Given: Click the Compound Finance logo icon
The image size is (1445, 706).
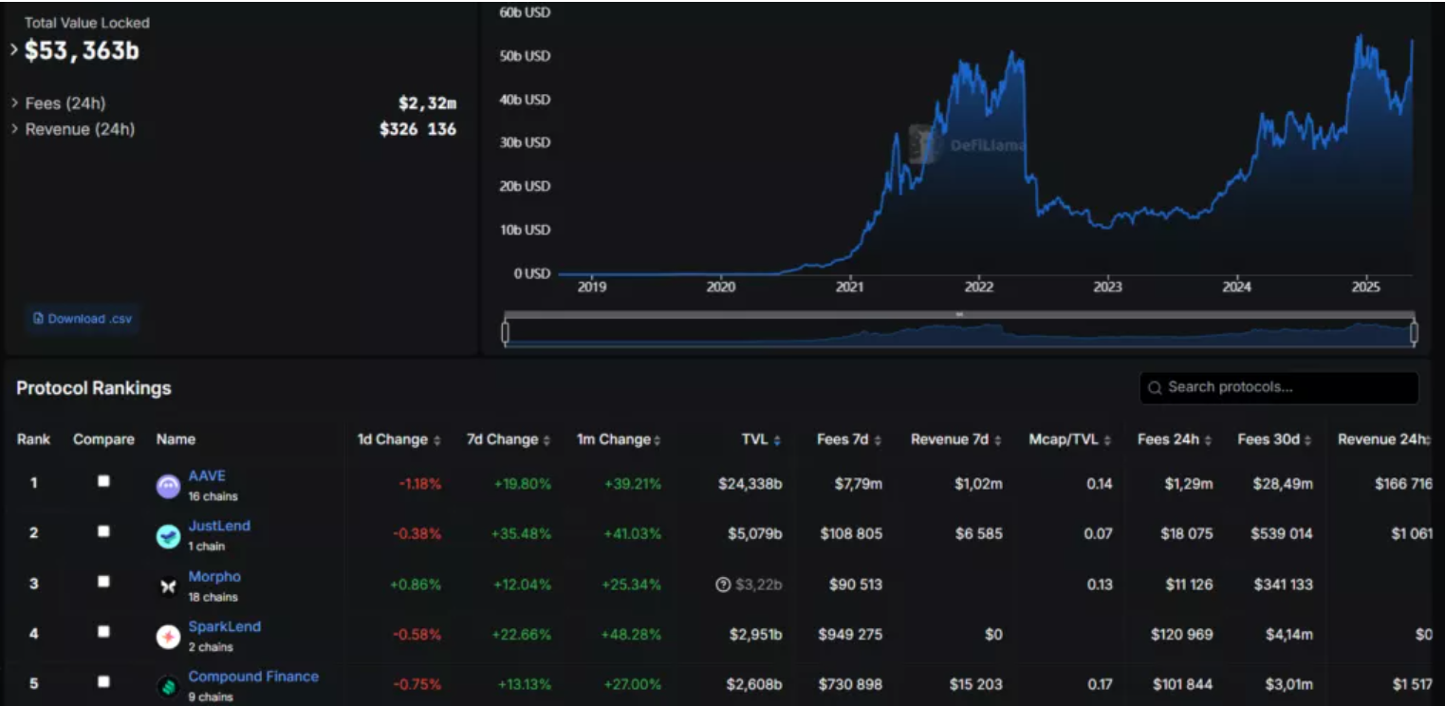Looking at the screenshot, I should point(168,687).
